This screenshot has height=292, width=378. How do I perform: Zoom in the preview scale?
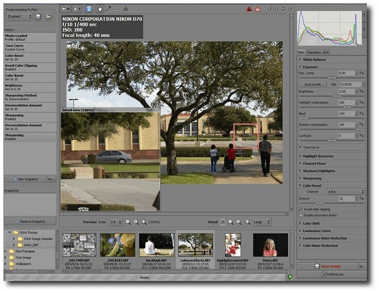[136, 222]
